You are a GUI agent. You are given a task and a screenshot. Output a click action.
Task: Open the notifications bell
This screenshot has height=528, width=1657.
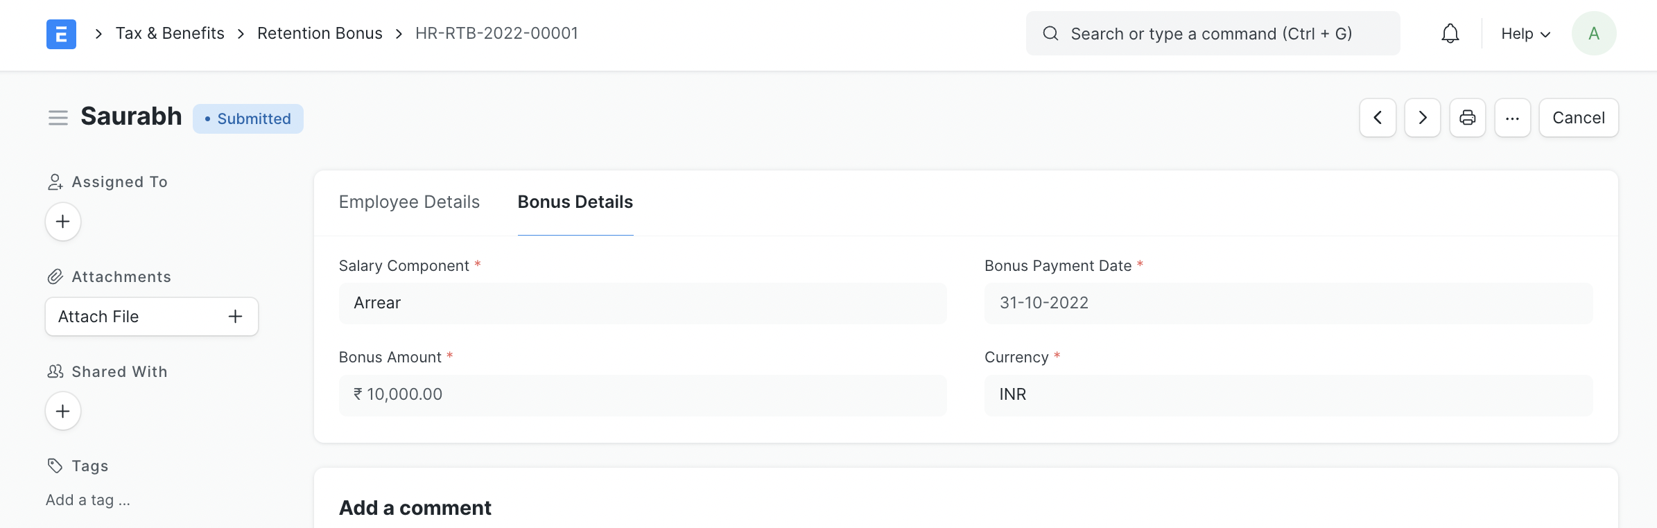pyautogui.click(x=1450, y=34)
